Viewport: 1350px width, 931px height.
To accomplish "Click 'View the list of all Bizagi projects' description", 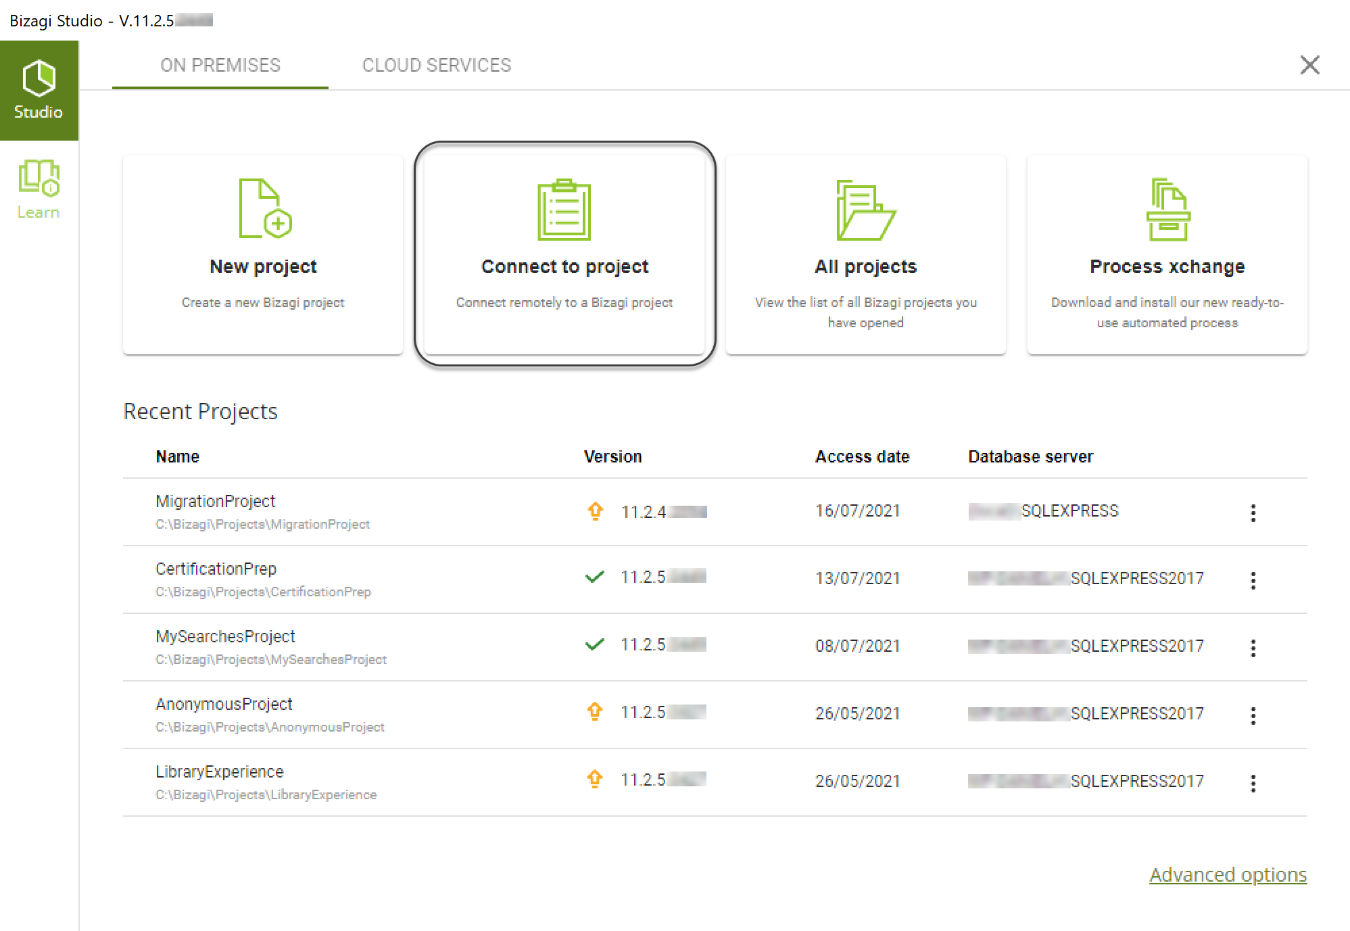I will pyautogui.click(x=866, y=312).
